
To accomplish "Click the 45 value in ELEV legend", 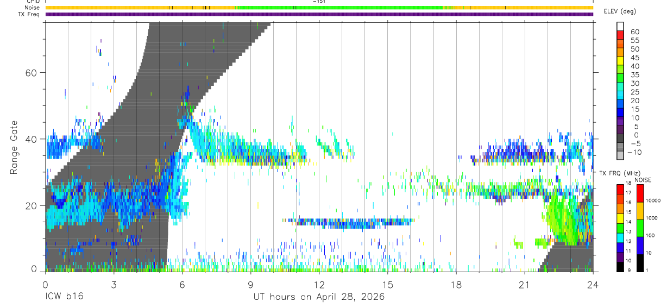I will point(634,58).
